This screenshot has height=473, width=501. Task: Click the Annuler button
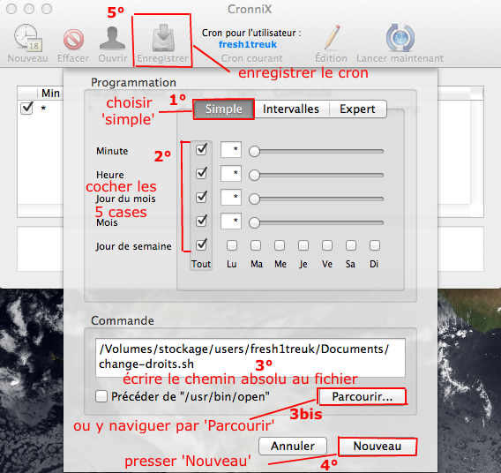(293, 446)
